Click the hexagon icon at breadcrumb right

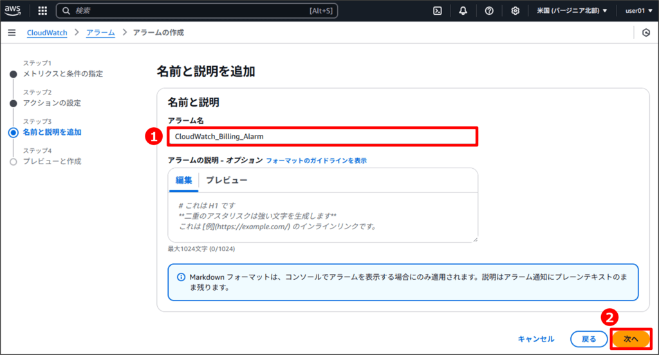pos(646,33)
